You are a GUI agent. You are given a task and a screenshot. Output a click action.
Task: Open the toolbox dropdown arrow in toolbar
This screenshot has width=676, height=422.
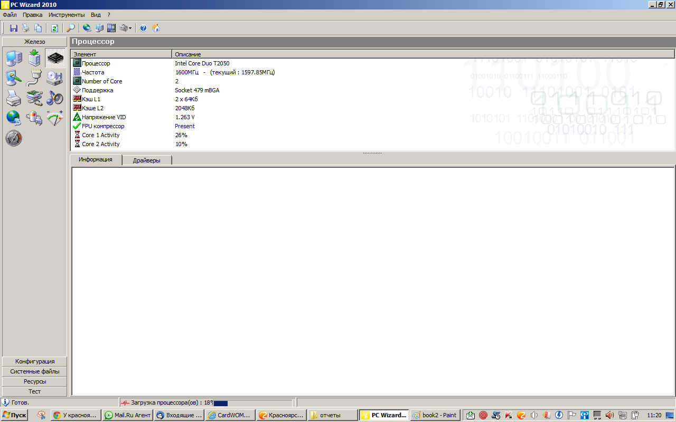point(130,28)
